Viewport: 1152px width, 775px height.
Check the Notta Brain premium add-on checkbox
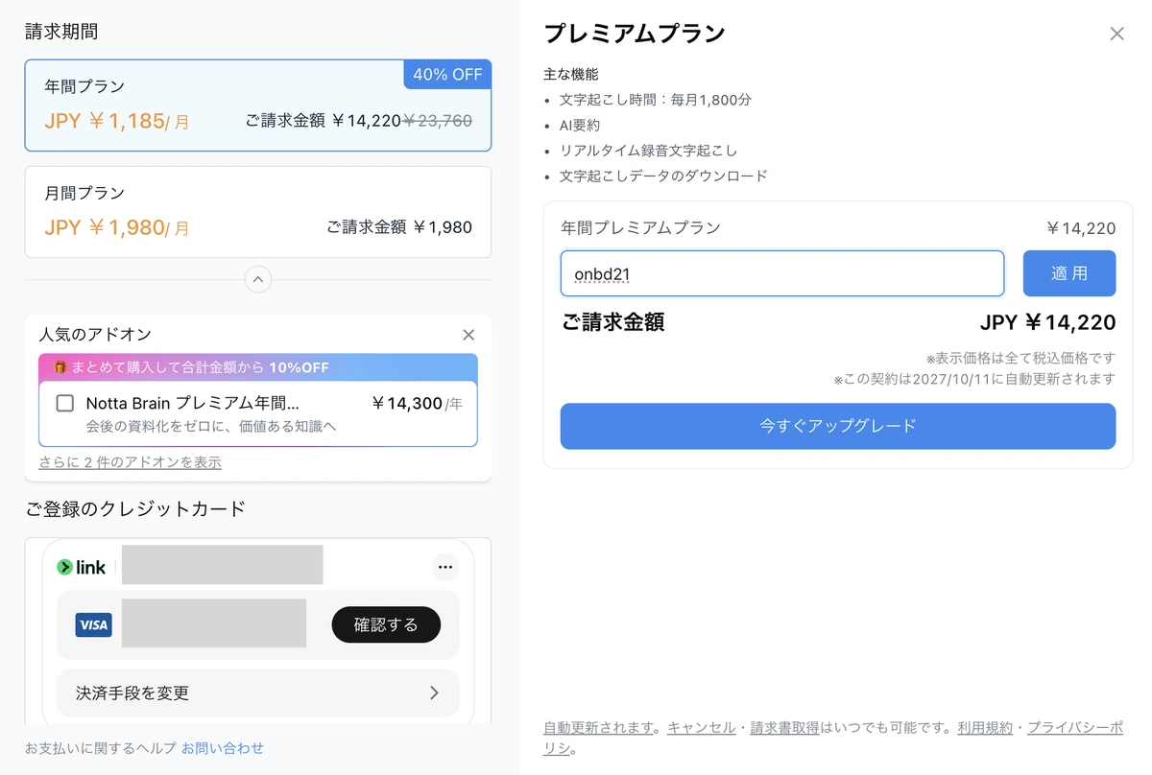coord(65,403)
